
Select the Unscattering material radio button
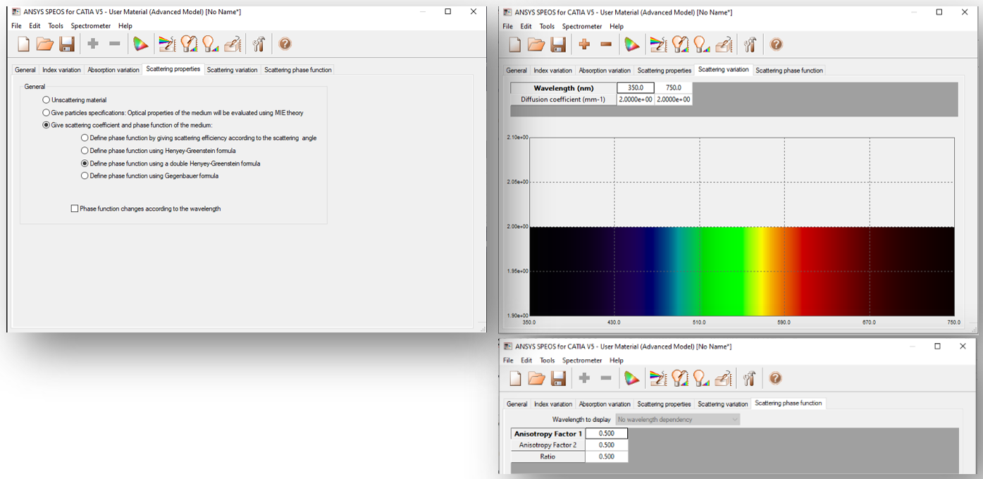pos(47,100)
